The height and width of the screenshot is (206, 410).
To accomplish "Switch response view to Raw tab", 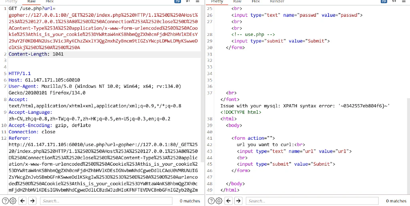I will pos(237,2).
